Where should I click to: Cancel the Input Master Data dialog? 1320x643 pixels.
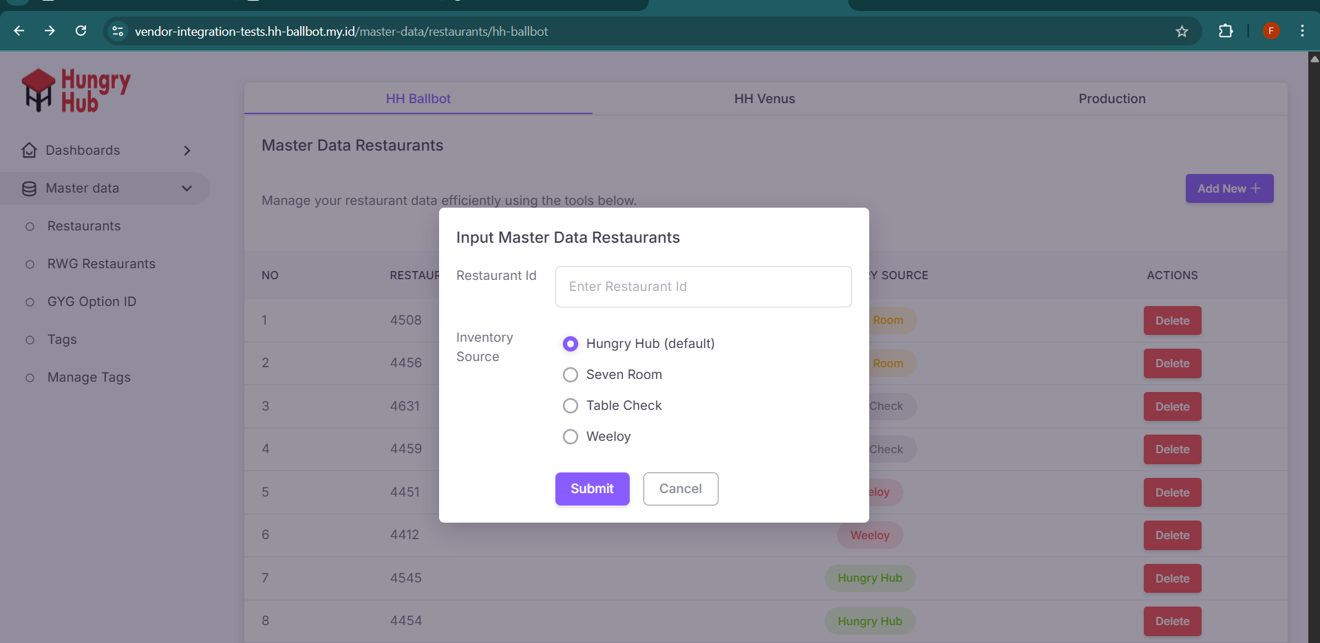tap(680, 489)
